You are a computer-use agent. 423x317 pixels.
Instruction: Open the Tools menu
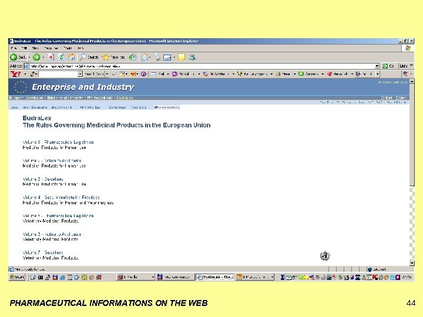click(68, 48)
